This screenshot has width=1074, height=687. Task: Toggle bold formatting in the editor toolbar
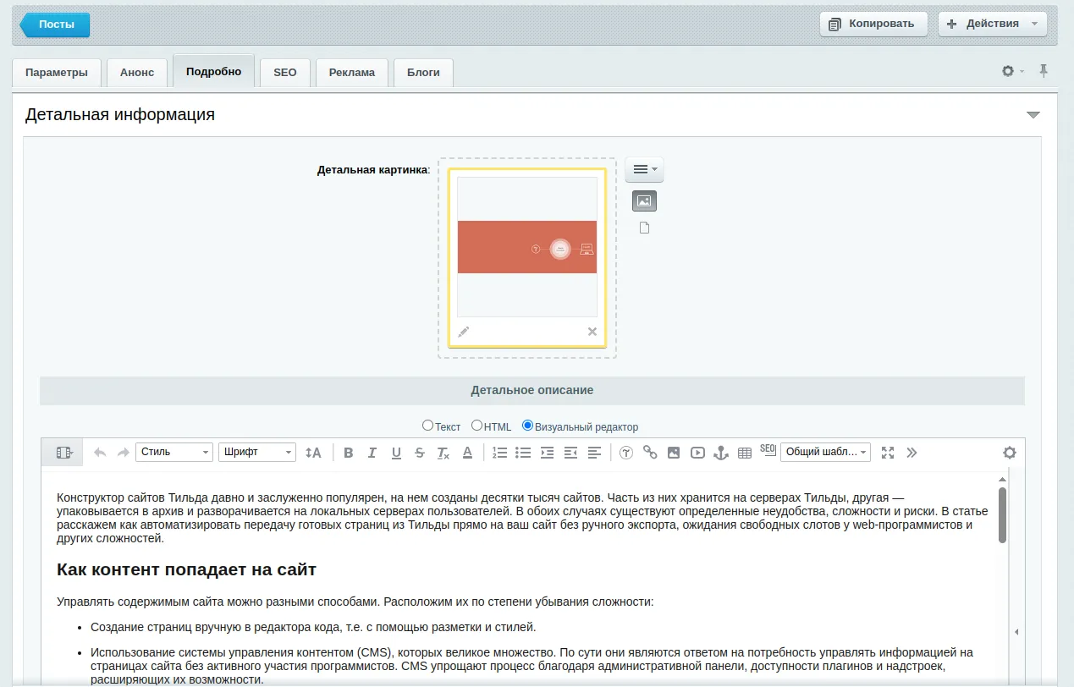click(x=348, y=453)
